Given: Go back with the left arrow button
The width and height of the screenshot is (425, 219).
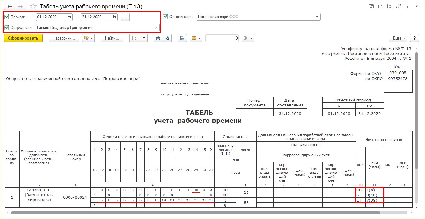Looking at the screenshot, I should click(10, 6).
